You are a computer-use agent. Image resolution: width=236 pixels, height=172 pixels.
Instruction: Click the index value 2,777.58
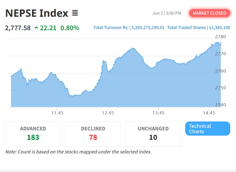(18, 28)
